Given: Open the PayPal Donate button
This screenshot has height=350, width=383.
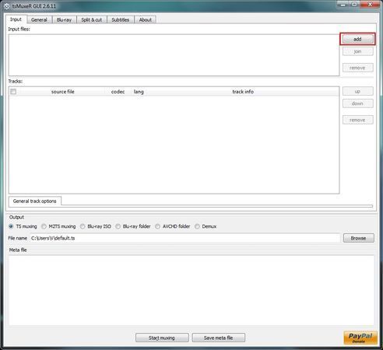Looking at the screenshot, I should click(360, 338).
